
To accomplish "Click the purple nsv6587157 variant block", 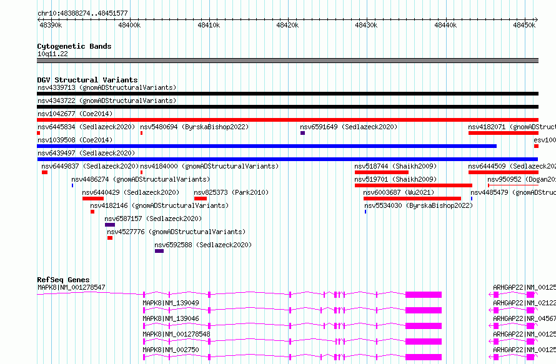I will [x=110, y=225].
